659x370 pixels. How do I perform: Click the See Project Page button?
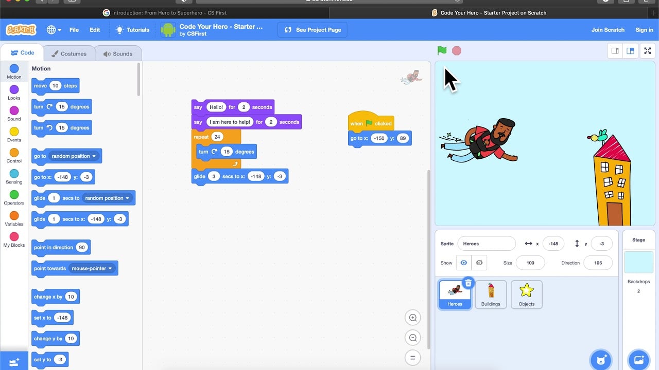[x=311, y=30]
